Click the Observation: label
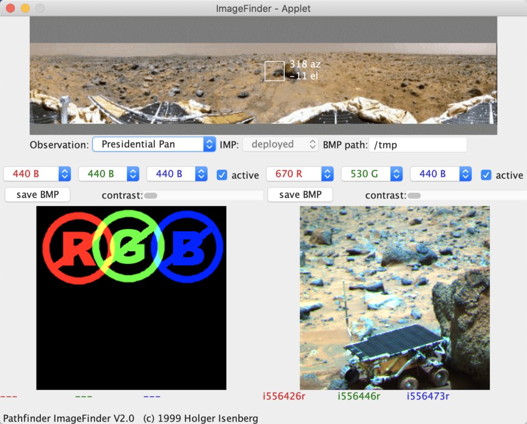 coord(59,145)
